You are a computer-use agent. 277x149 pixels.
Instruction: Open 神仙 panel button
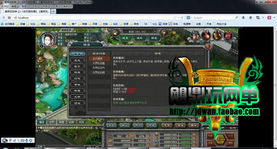(x=125, y=125)
